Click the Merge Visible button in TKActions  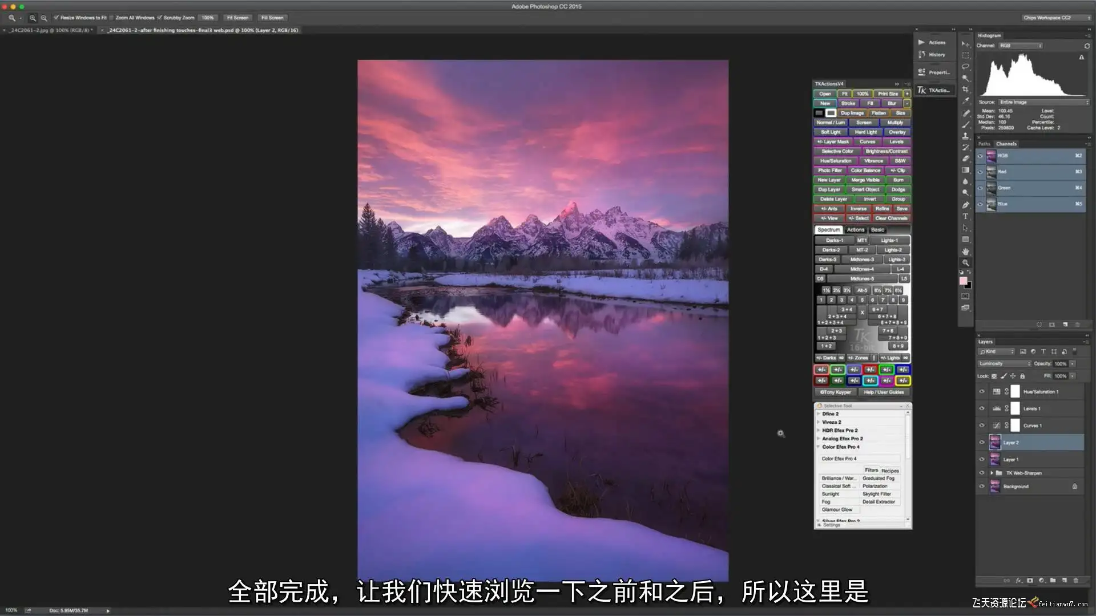tap(865, 180)
